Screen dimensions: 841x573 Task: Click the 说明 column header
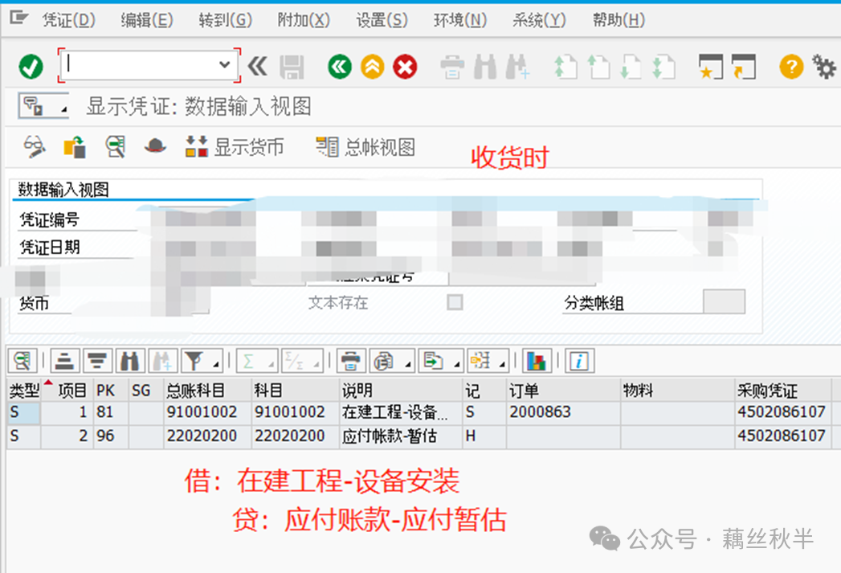[401, 390]
